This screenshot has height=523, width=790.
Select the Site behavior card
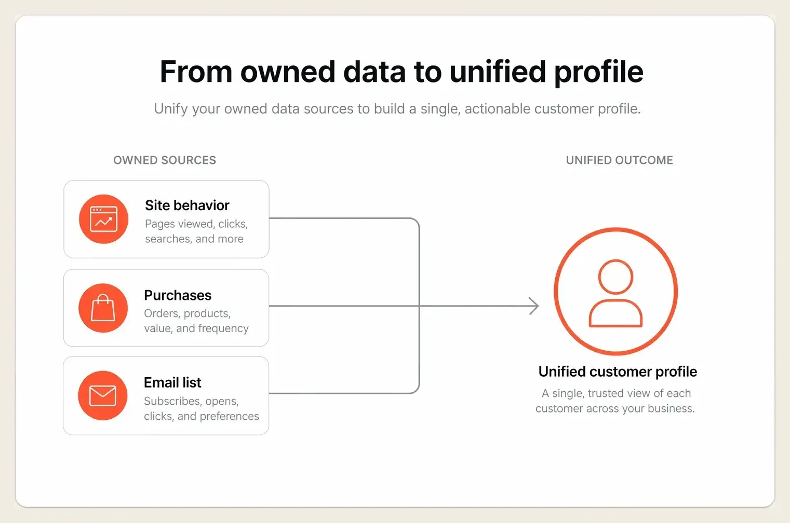click(x=166, y=219)
